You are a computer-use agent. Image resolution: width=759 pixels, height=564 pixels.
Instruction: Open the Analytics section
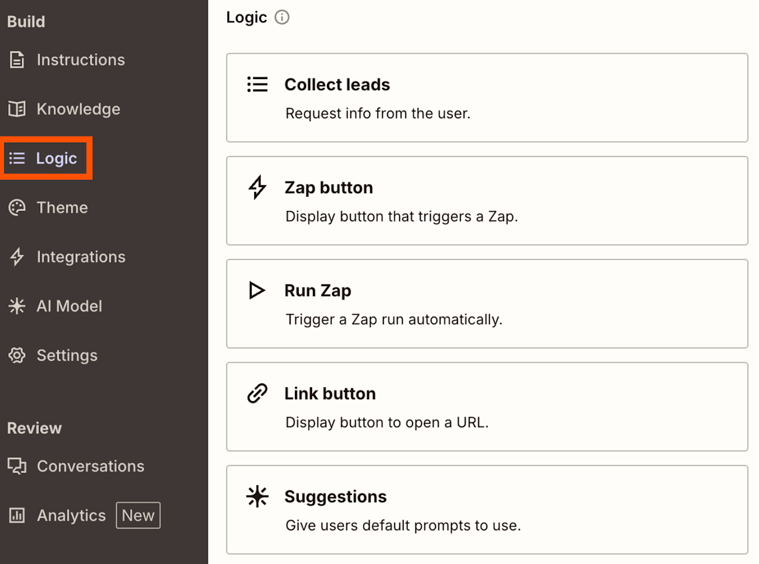tap(72, 515)
